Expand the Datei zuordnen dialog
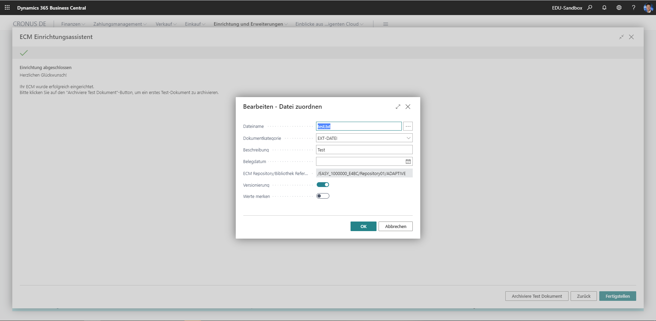656x321 pixels. pos(398,107)
